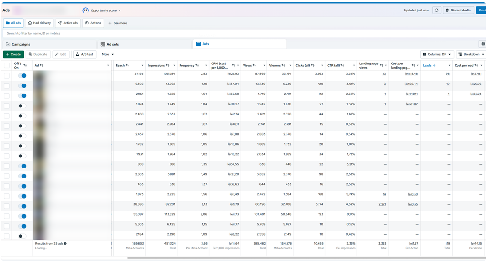Click See more filters

click(117, 23)
